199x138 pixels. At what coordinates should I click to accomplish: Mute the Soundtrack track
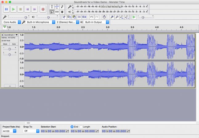[x=5, y=44]
